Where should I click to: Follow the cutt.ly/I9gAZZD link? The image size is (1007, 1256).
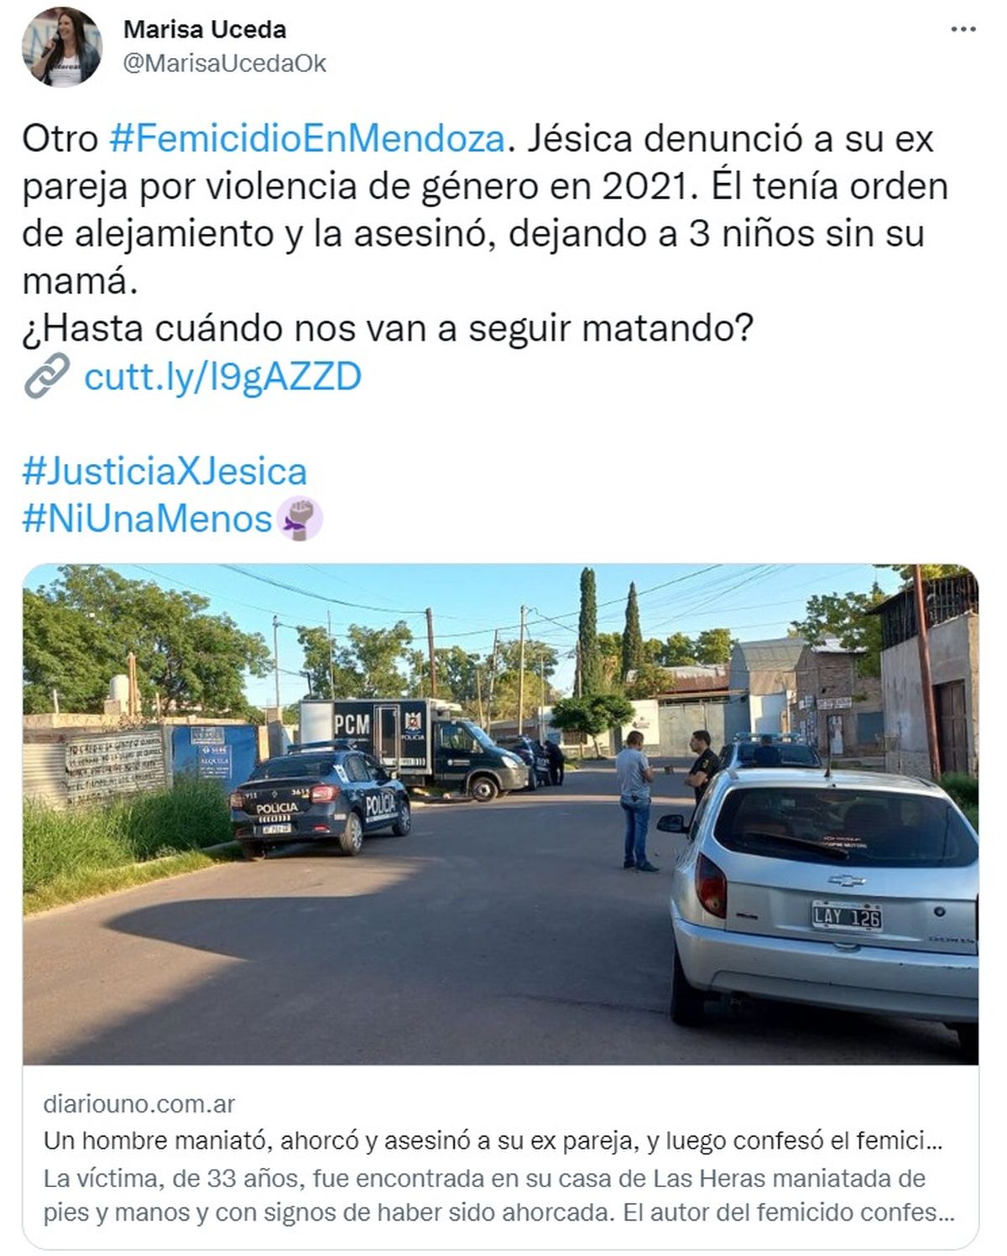tap(223, 377)
